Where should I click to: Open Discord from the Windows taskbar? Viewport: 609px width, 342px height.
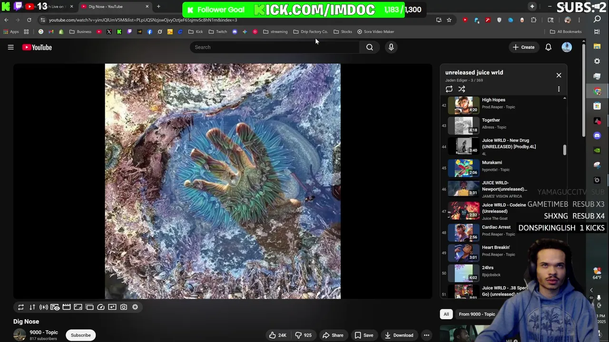(x=597, y=135)
